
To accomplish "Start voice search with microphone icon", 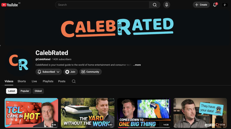I will 167,5.
